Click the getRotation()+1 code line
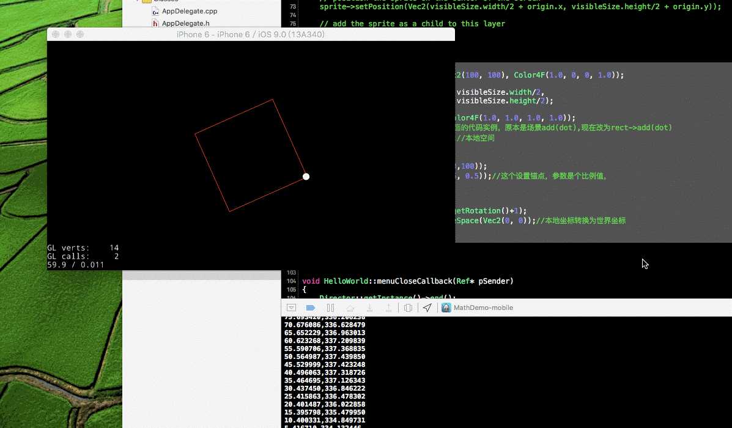 [491, 211]
